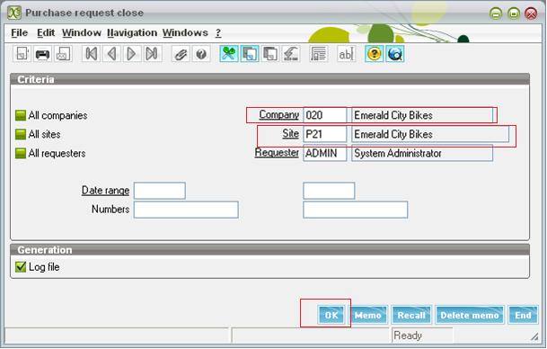Click the 'System Administrator' field

422,153
